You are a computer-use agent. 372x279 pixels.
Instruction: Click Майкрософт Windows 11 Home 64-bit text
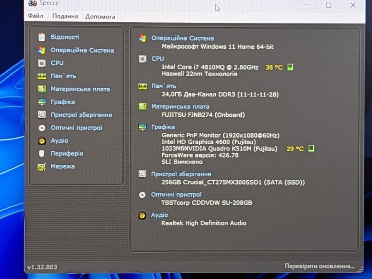[217, 47]
